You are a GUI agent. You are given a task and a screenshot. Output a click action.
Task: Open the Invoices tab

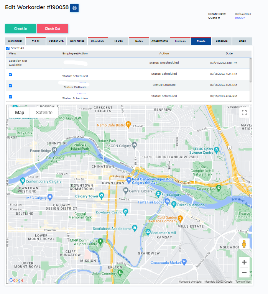[x=180, y=41]
